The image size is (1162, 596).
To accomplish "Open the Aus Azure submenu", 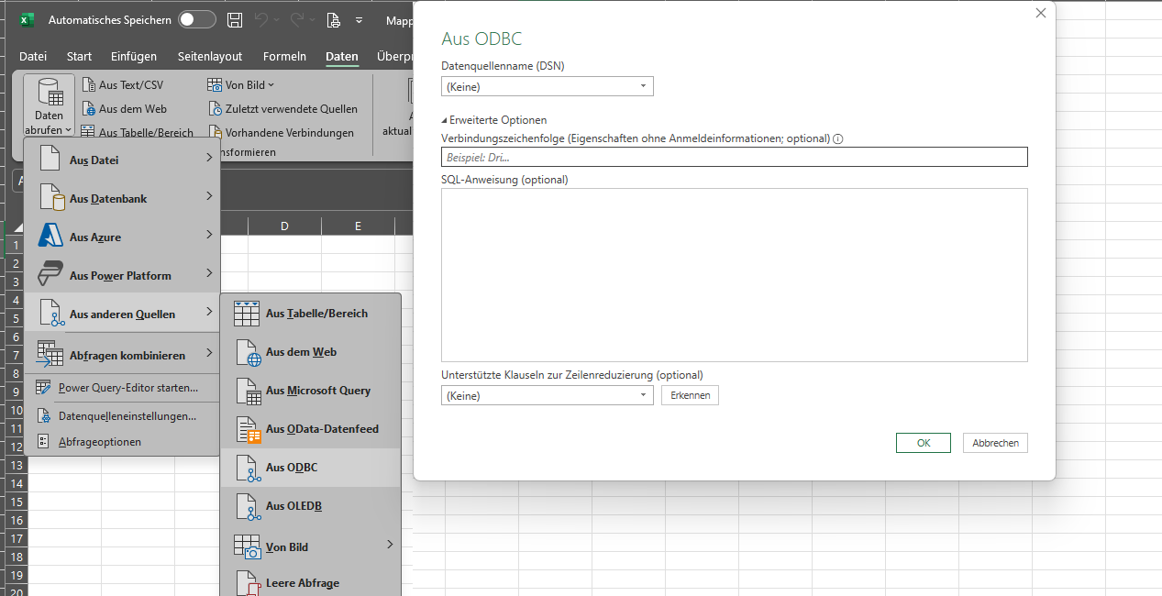I will (122, 237).
